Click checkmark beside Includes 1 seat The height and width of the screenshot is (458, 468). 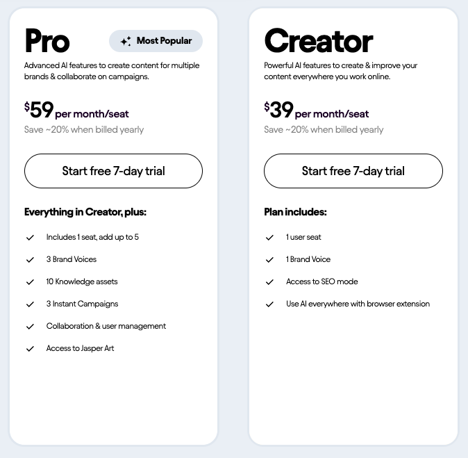click(x=30, y=238)
